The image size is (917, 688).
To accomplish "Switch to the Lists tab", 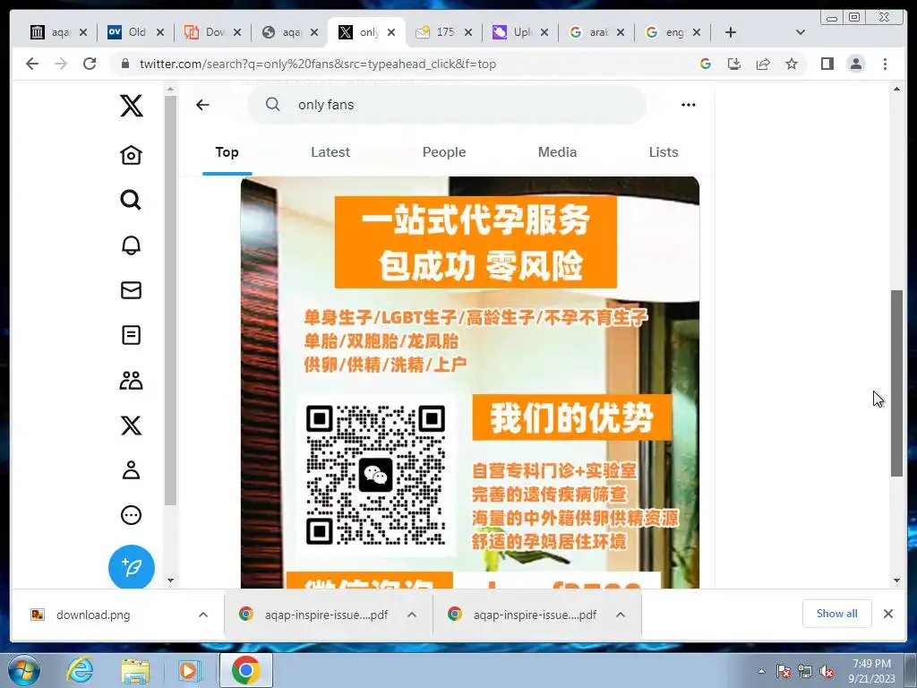I will tap(664, 152).
